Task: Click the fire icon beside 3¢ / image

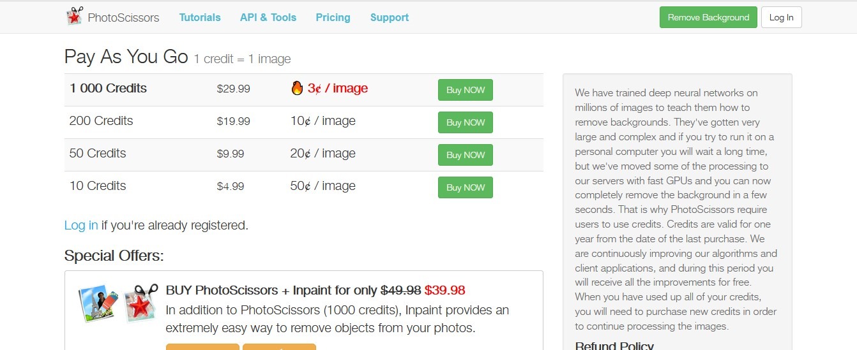Action: [297, 89]
